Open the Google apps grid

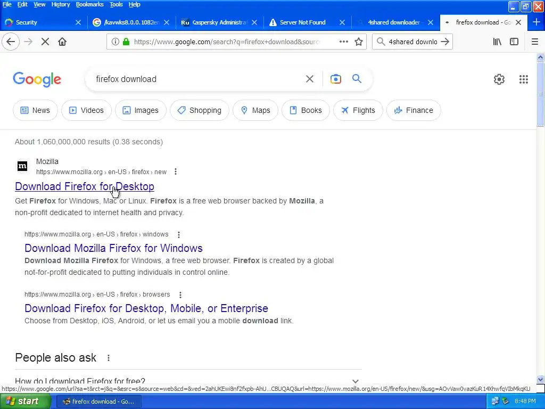(x=524, y=79)
